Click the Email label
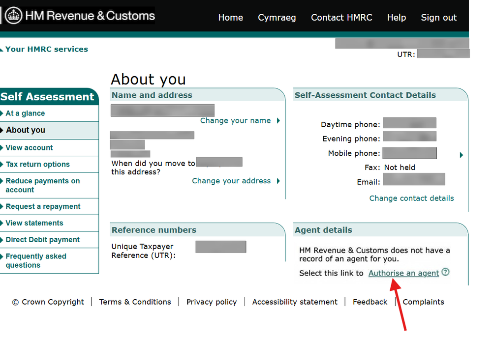This screenshot has height=338, width=492. (369, 182)
